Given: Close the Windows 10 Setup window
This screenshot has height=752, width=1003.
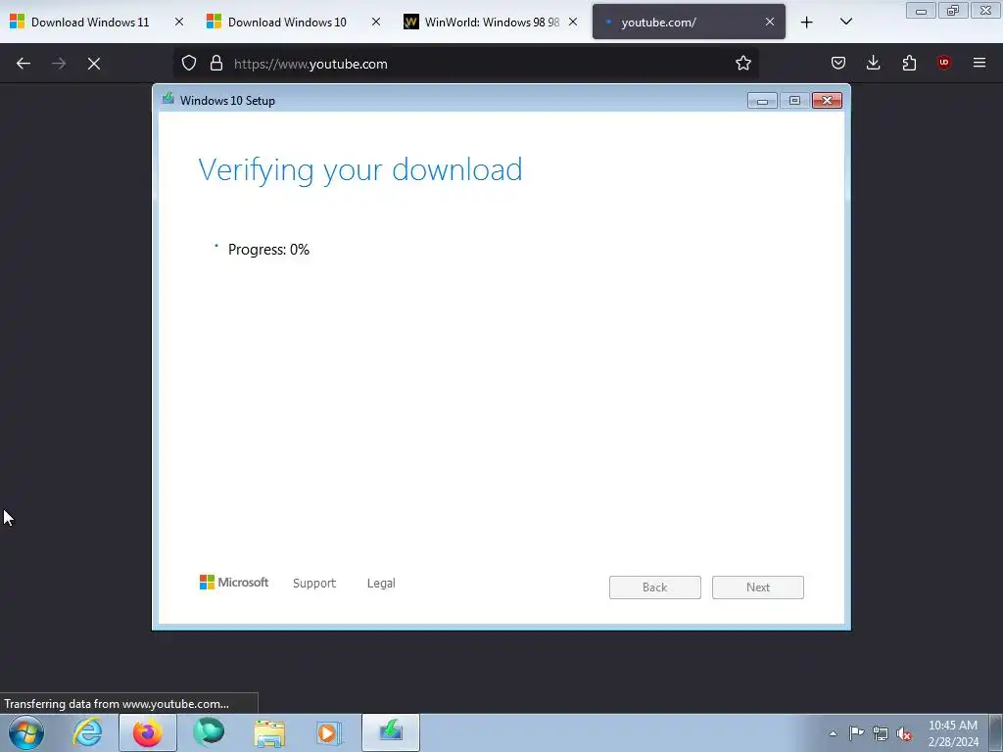Looking at the screenshot, I should pos(827,101).
